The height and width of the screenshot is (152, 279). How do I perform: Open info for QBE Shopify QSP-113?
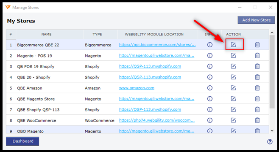click(210, 109)
